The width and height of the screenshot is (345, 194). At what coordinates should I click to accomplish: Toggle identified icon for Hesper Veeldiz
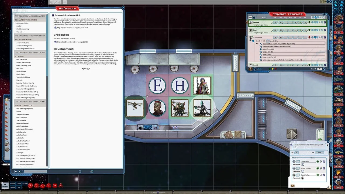click(x=318, y=168)
